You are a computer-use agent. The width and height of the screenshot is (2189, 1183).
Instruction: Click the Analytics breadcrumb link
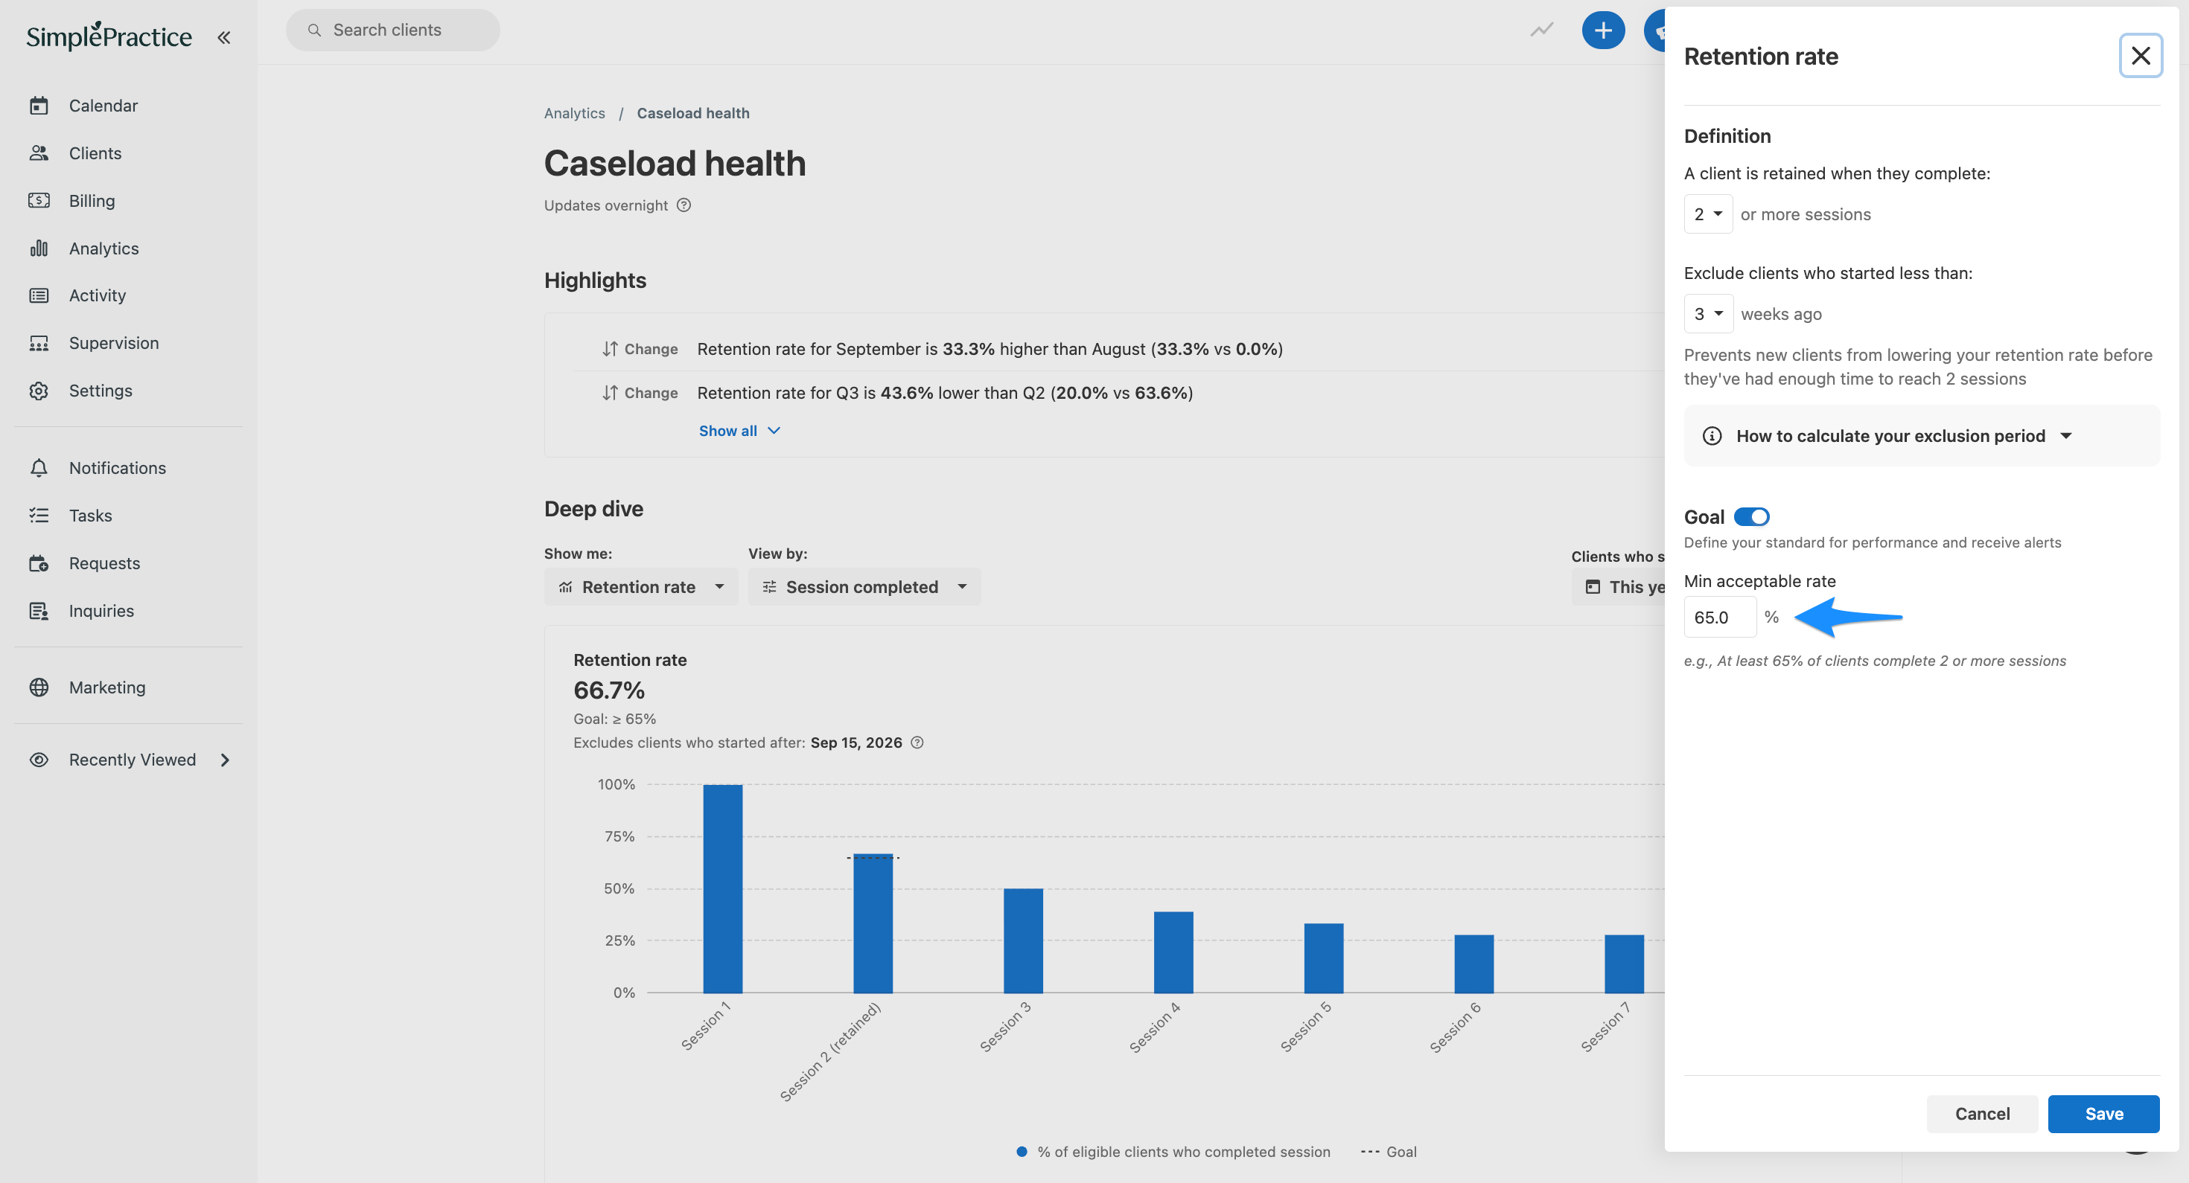coord(575,113)
